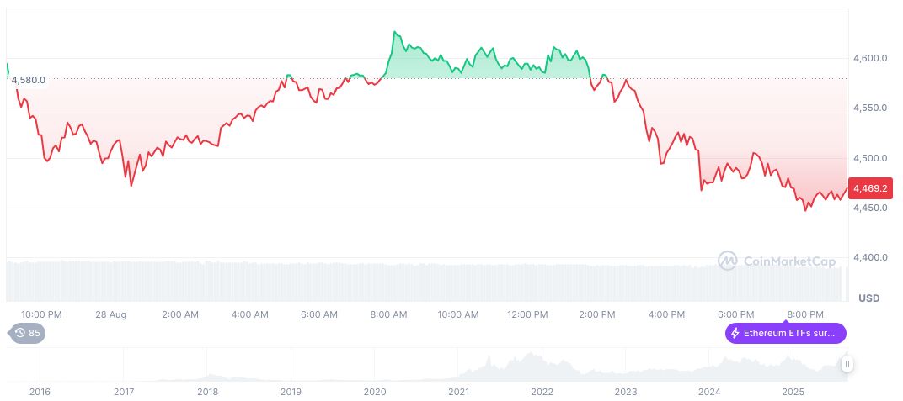Click the lightning bolt news icon
The height and width of the screenshot is (401, 903).
coord(735,333)
